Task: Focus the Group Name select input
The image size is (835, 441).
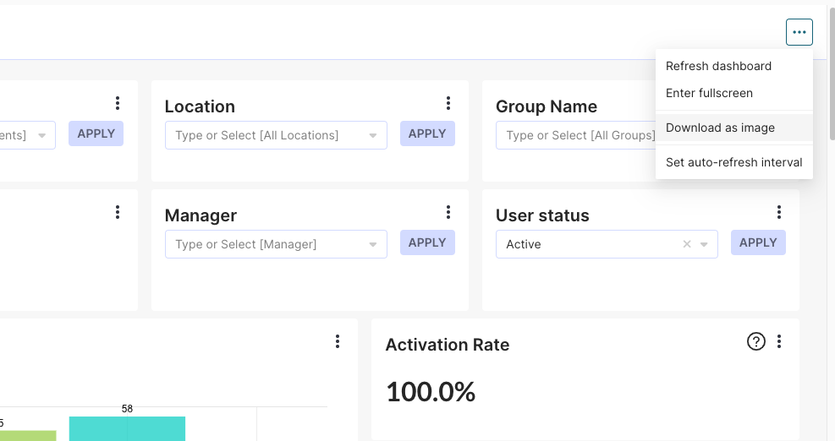Action: pyautogui.click(x=576, y=135)
